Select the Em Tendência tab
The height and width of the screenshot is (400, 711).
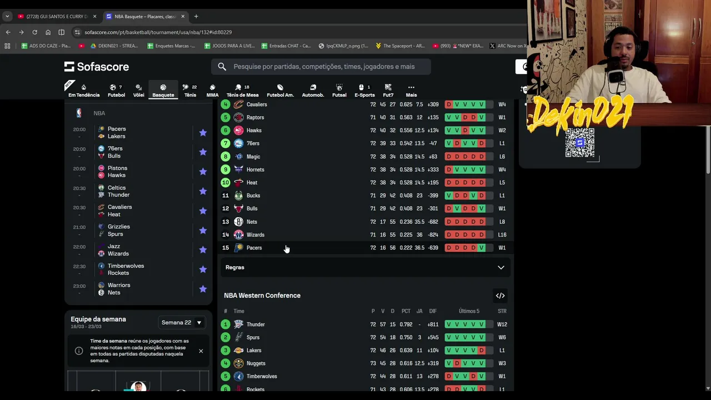84,91
